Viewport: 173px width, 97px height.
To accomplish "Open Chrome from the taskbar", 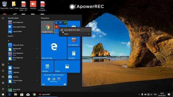I will (x=34, y=95).
